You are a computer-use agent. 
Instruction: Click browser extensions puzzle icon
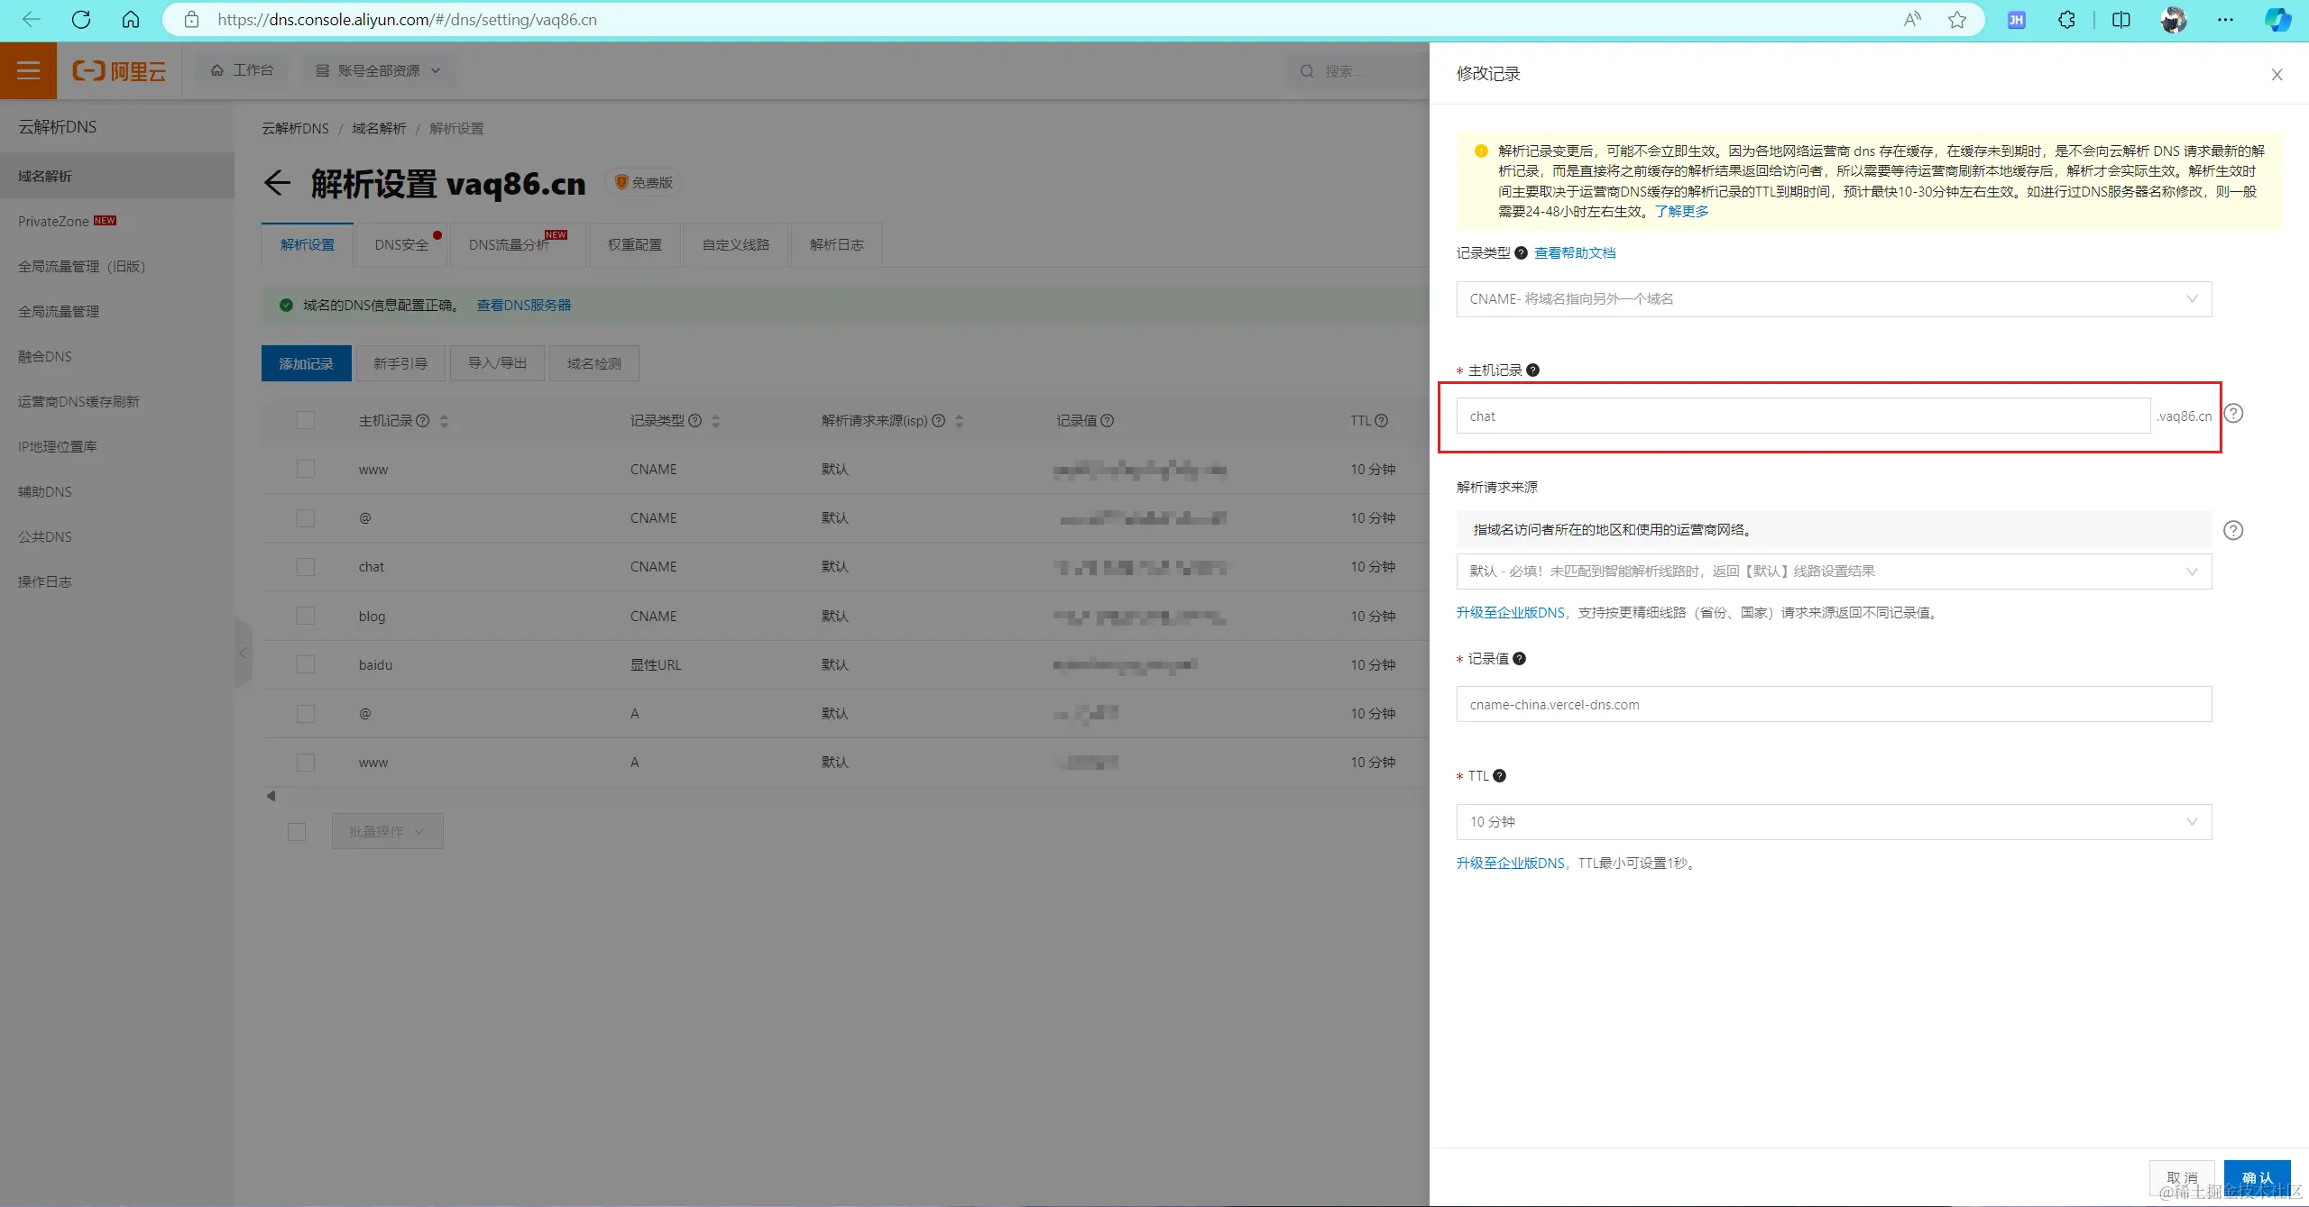tap(2066, 20)
